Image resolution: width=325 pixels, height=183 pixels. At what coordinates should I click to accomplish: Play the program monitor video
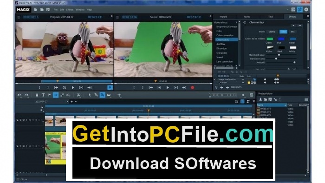(x=73, y=88)
